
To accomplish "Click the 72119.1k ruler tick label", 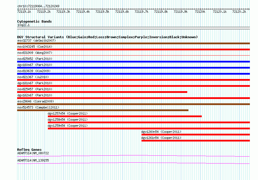I will [24, 12].
